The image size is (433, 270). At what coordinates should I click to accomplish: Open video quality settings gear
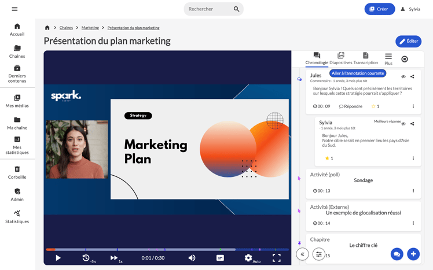click(x=248, y=258)
